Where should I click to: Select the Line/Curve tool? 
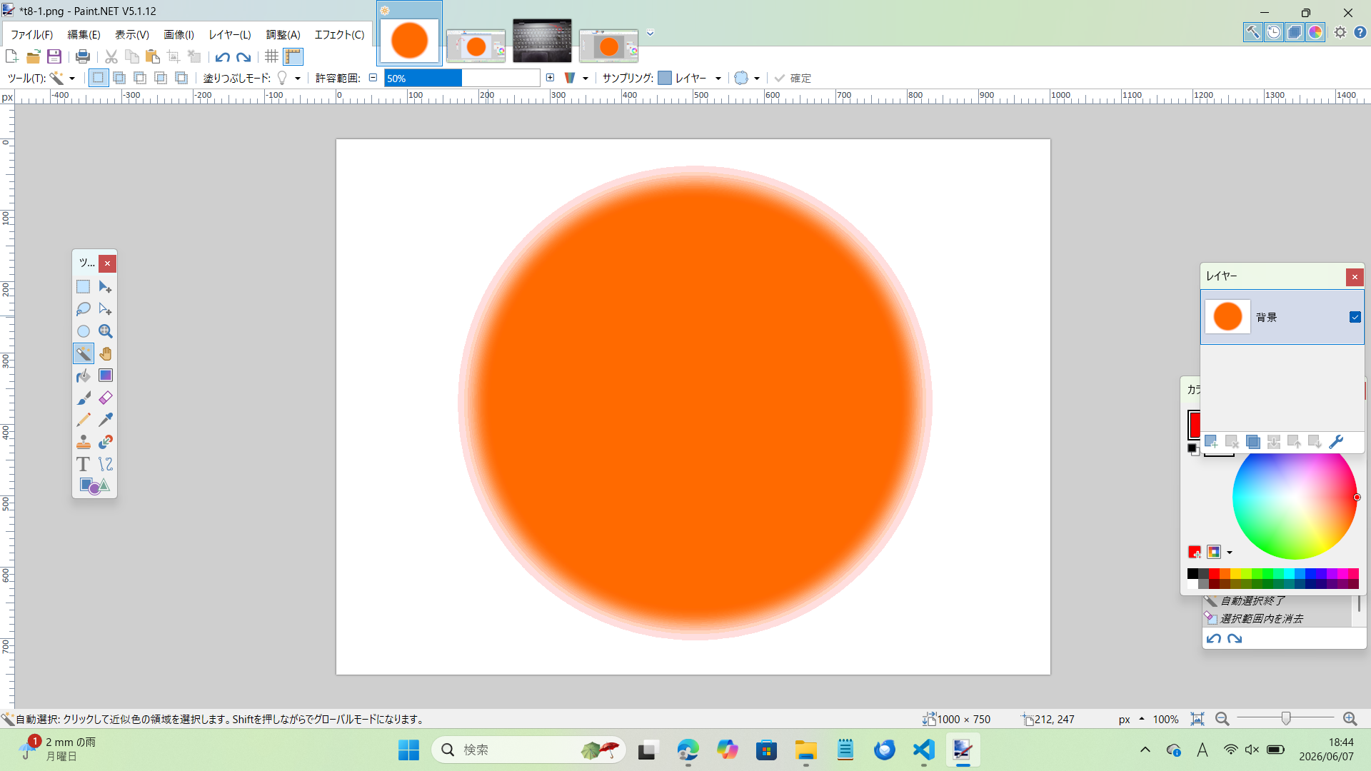pos(106,464)
